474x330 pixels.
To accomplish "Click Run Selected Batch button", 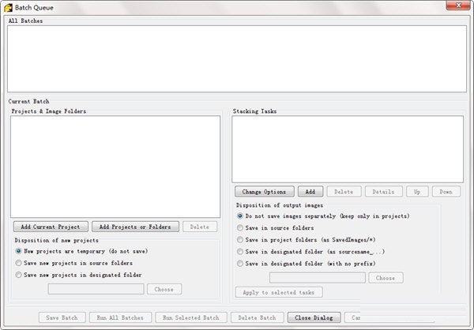I will [x=191, y=317].
